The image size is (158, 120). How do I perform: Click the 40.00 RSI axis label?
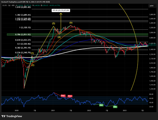click(151, 102)
